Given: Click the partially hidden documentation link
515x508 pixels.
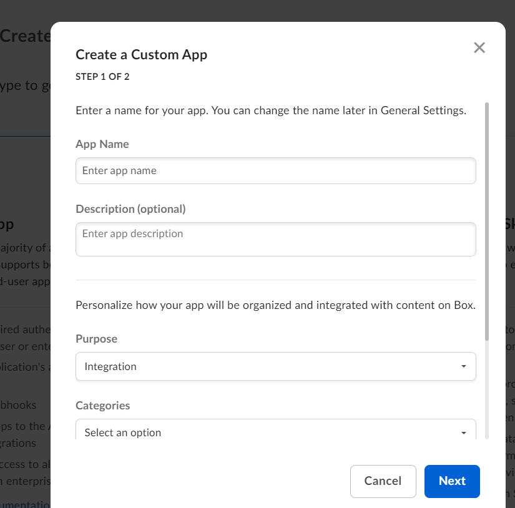Looking at the screenshot, I should tap(25, 504).
